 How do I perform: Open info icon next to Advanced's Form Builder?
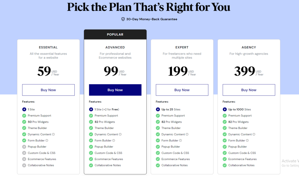click(x=114, y=141)
